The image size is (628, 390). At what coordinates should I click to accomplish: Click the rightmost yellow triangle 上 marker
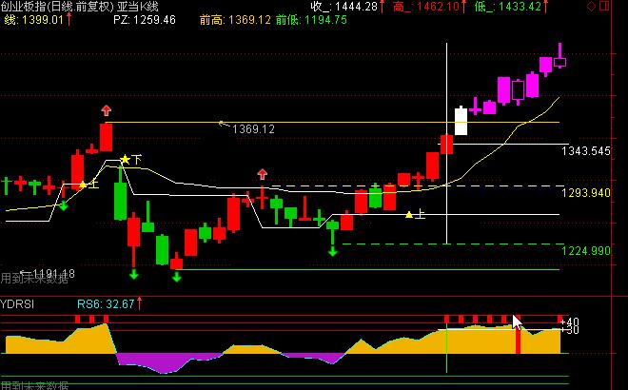pyautogui.click(x=409, y=214)
